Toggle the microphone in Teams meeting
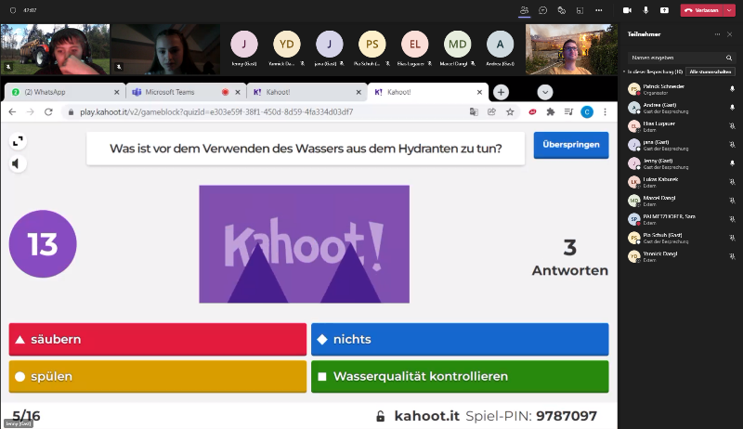The image size is (743, 429). click(645, 9)
